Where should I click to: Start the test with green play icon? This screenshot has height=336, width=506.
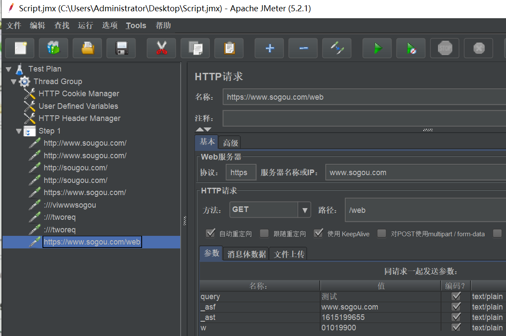point(377,48)
